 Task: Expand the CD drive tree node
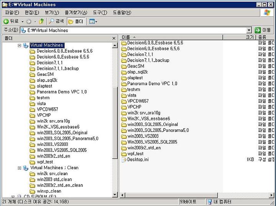point(13,197)
